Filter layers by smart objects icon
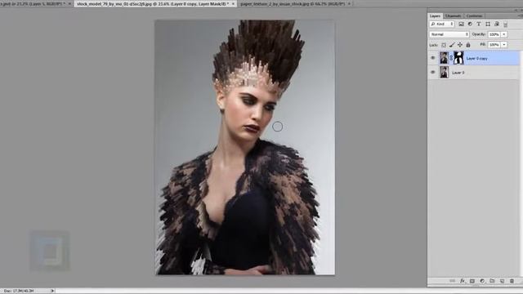 pos(496,24)
